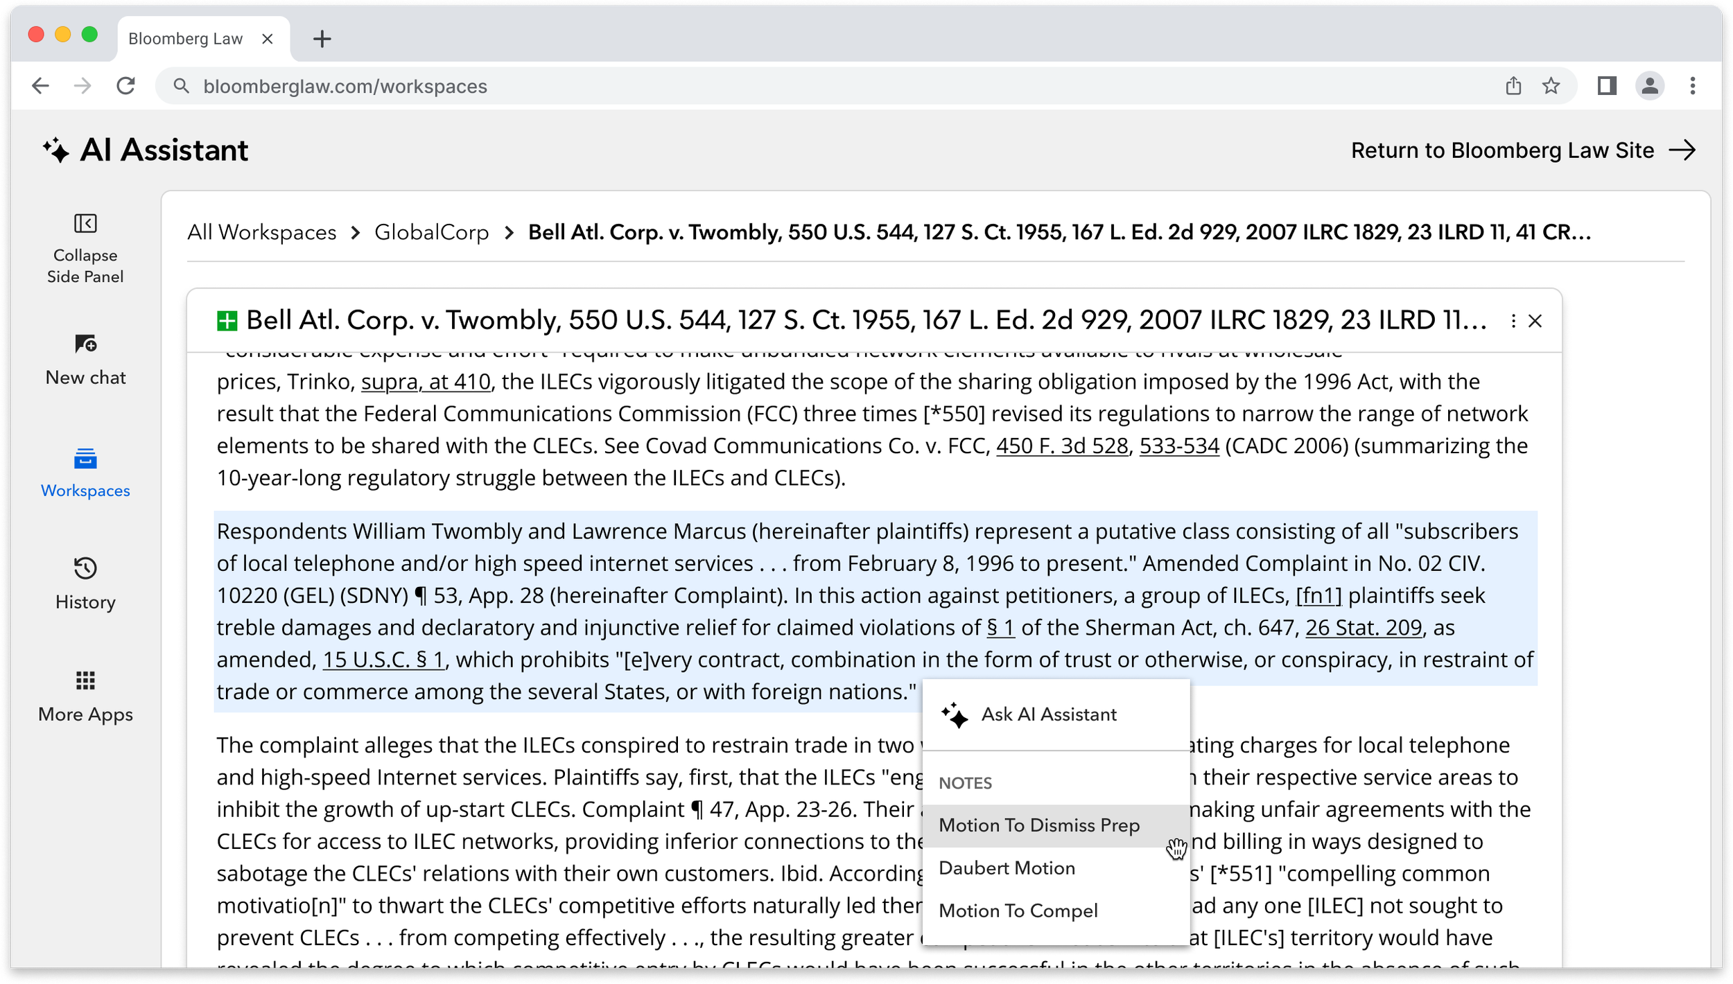Bookmark page with star icon

(x=1551, y=86)
